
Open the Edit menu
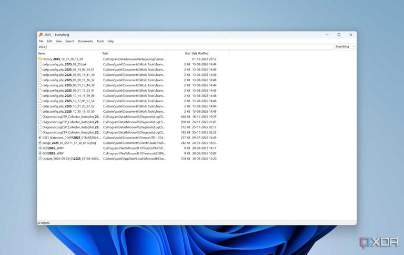(x=49, y=41)
